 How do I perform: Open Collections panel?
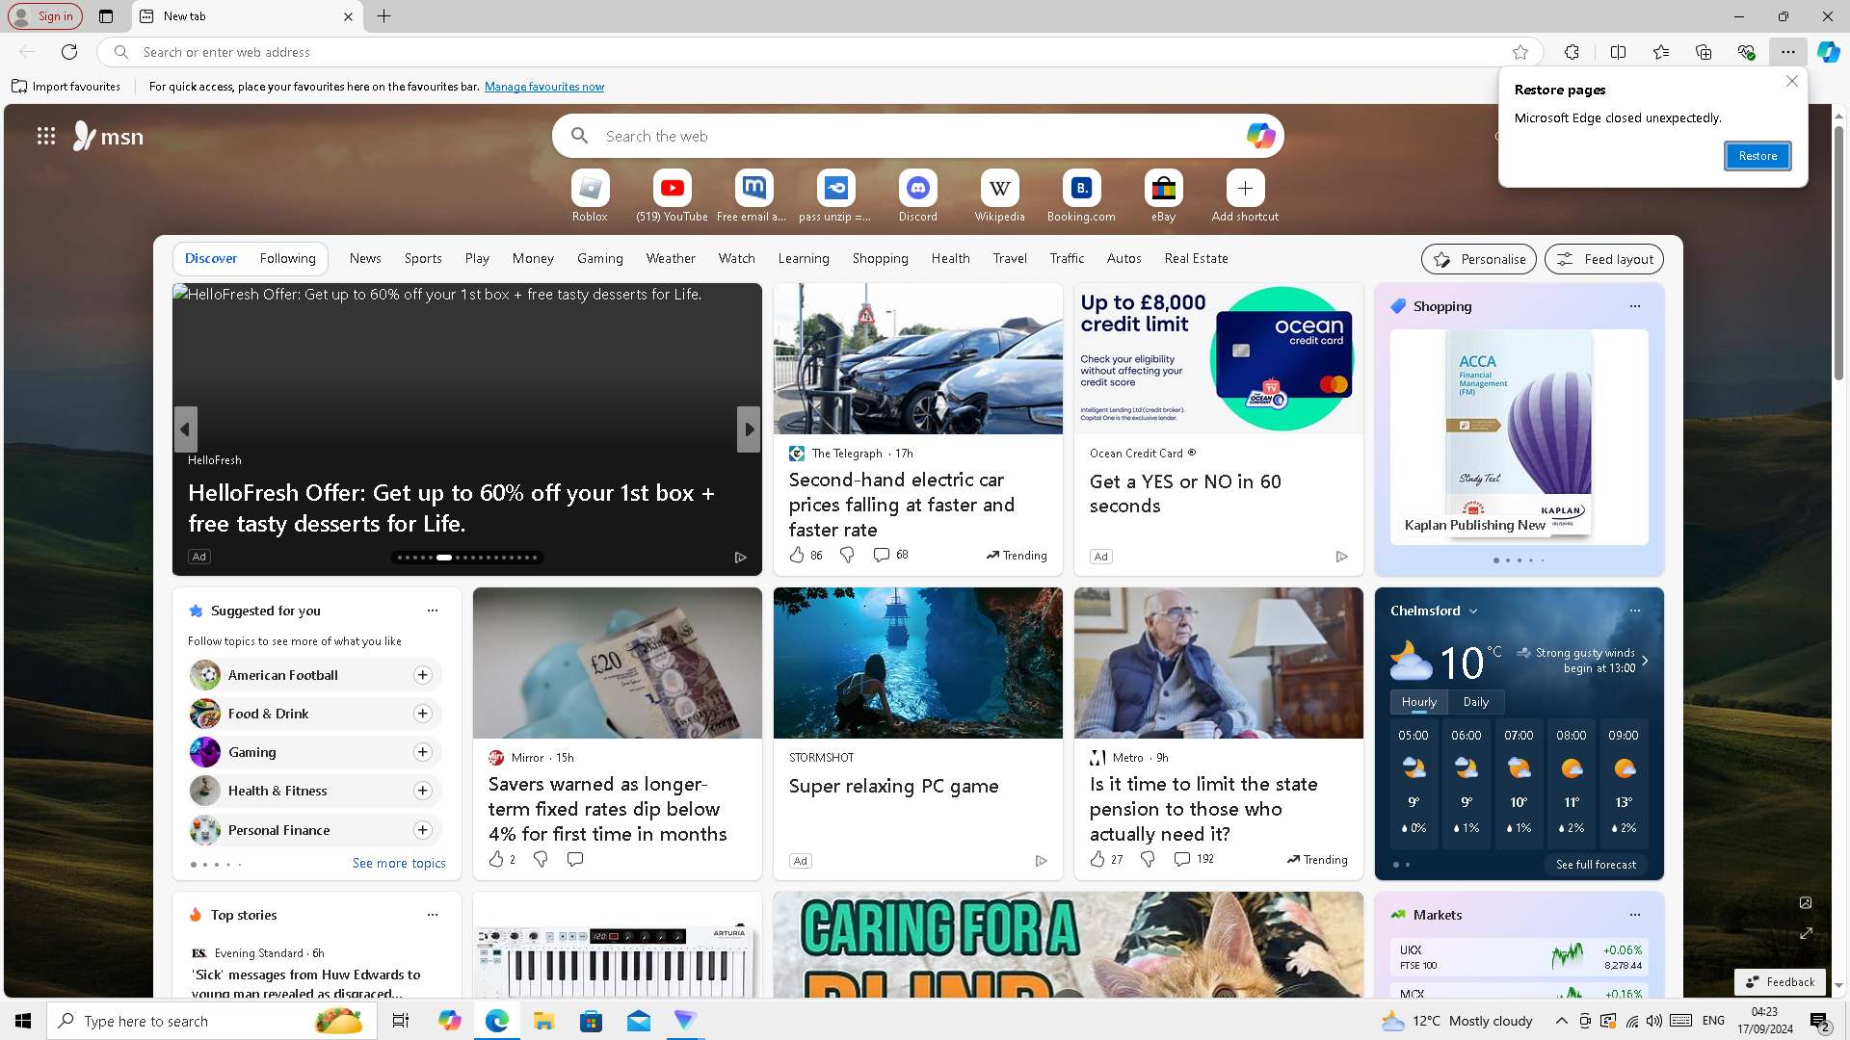(x=1704, y=52)
